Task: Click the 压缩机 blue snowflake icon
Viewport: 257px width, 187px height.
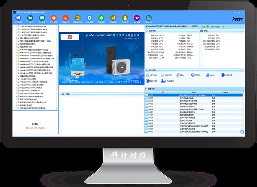Action: click(193, 75)
